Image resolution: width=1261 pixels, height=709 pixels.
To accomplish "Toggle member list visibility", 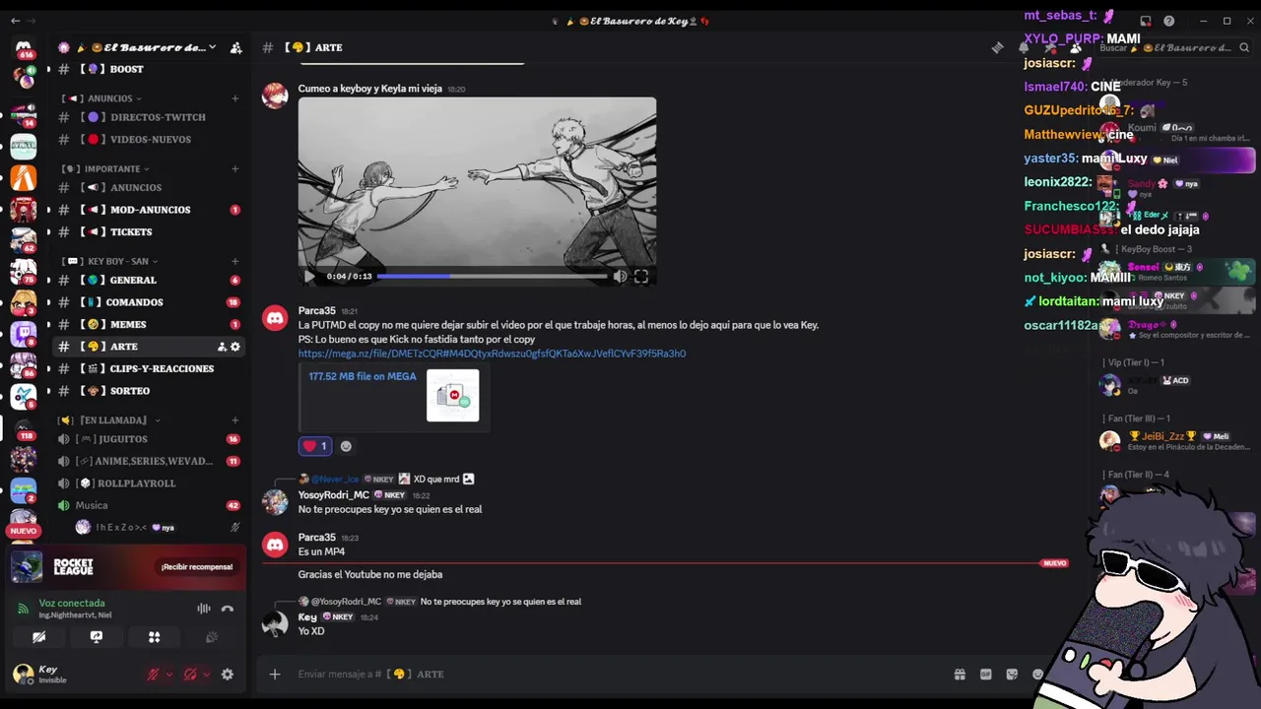I will pyautogui.click(x=1075, y=47).
